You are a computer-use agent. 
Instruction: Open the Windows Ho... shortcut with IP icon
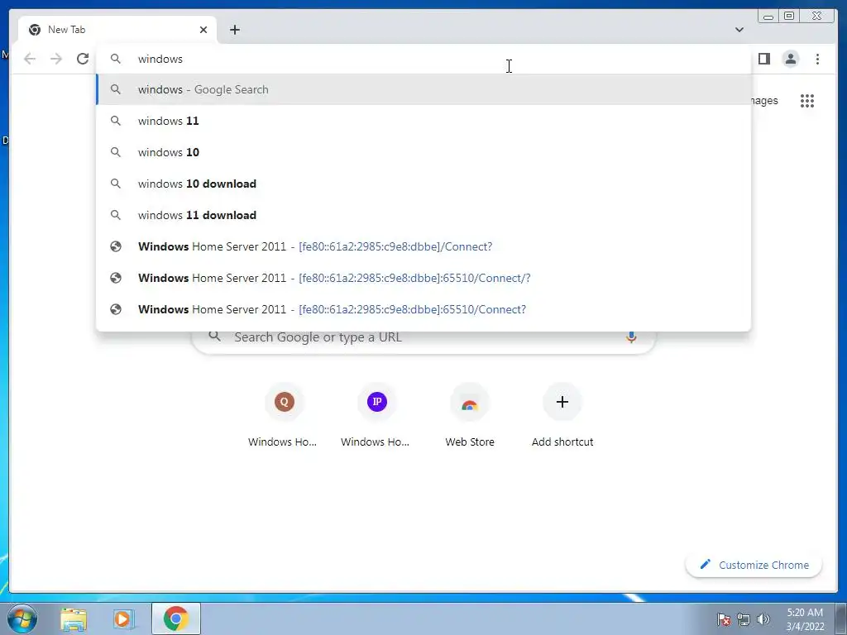pos(376,416)
